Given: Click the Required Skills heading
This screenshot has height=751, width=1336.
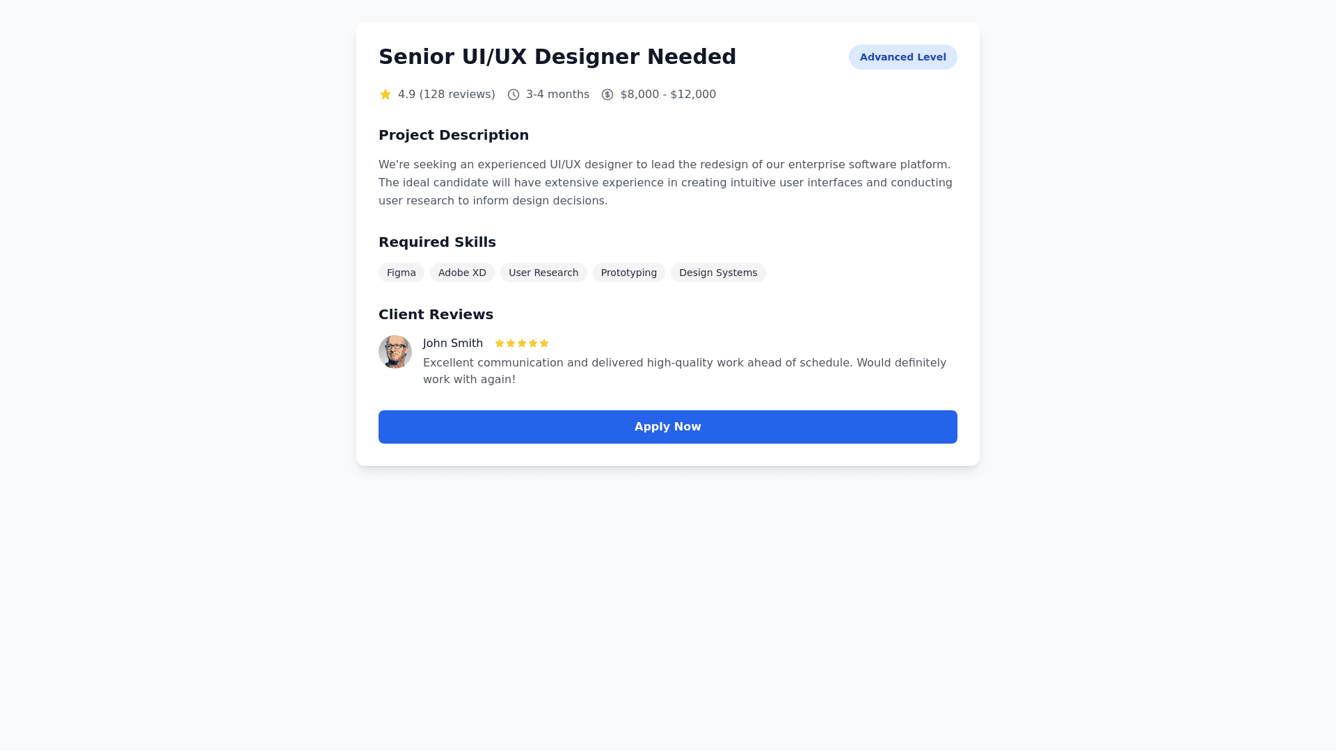Looking at the screenshot, I should [x=437, y=242].
